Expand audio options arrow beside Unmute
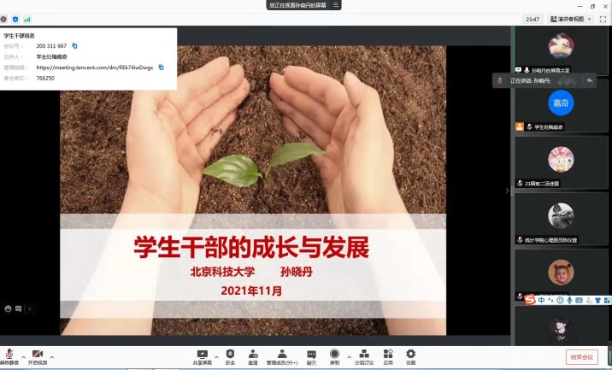Image resolution: width=612 pixels, height=370 pixels. 23,356
